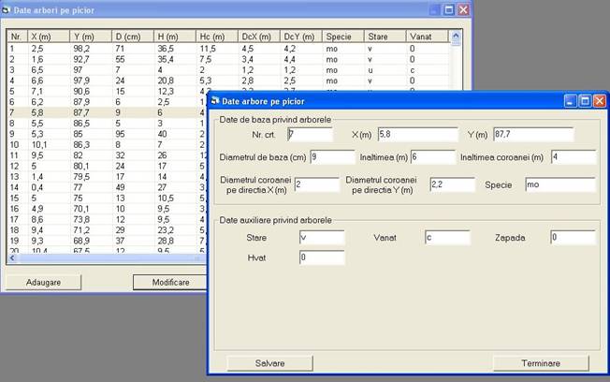Click the Stare column header

(x=385, y=37)
